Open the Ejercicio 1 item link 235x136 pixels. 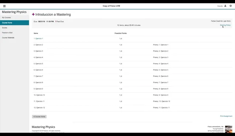point(39,38)
